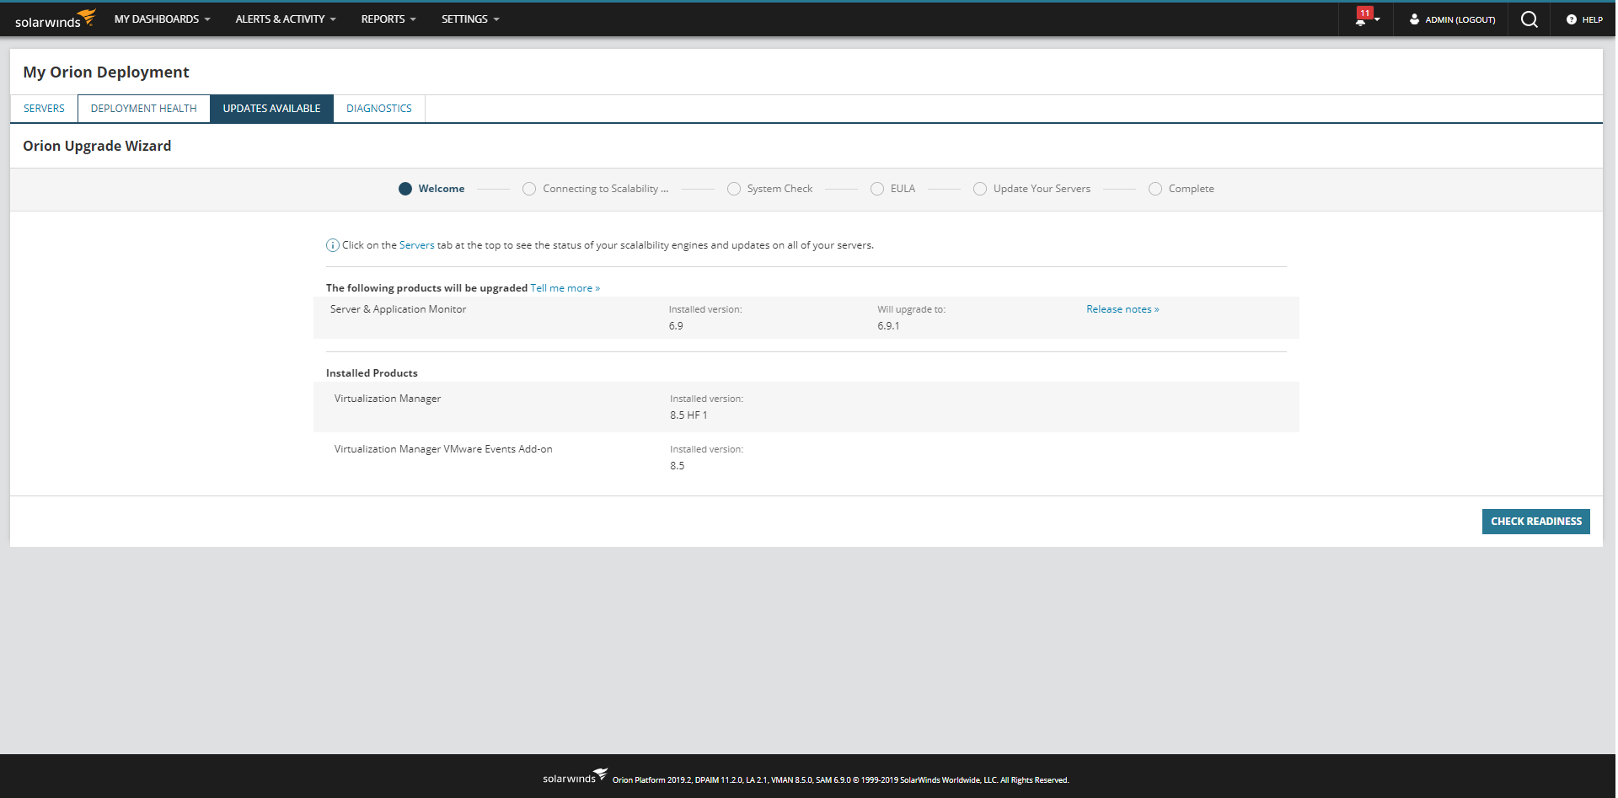Expand the notifications dropdown arrow

coord(1377,19)
